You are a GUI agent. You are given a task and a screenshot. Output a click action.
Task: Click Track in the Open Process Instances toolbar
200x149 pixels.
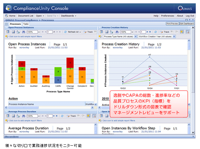click(88, 32)
